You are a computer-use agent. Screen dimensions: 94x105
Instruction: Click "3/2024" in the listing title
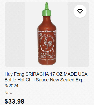click(11, 86)
